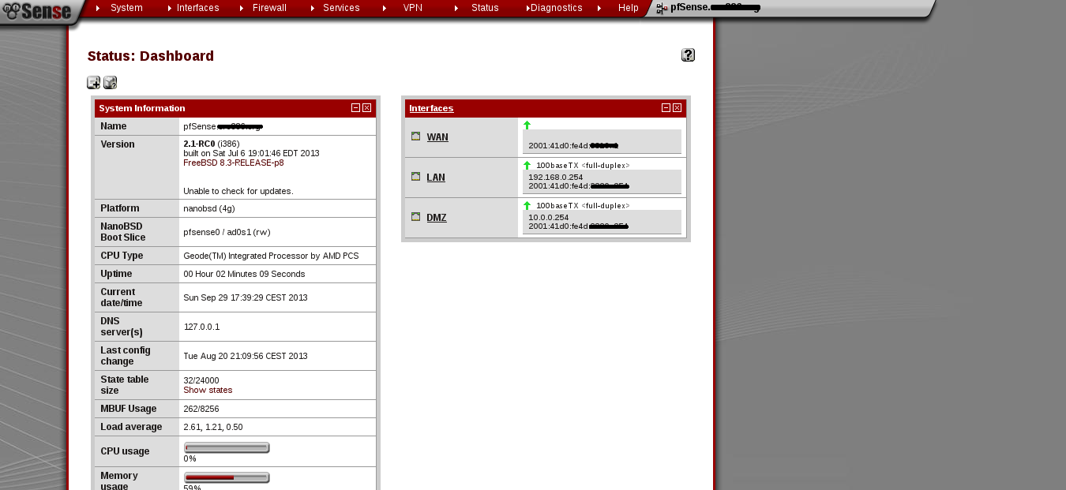1066x490 pixels.
Task: Click the current date Sun Sep 29 value
Action: pos(246,297)
